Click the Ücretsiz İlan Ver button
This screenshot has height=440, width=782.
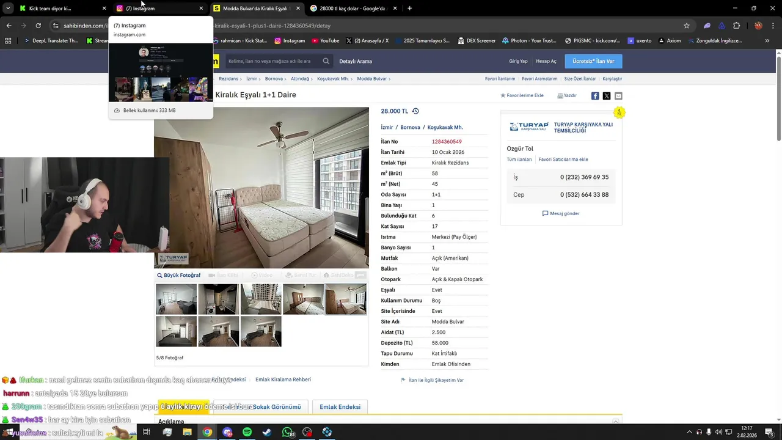click(x=593, y=61)
